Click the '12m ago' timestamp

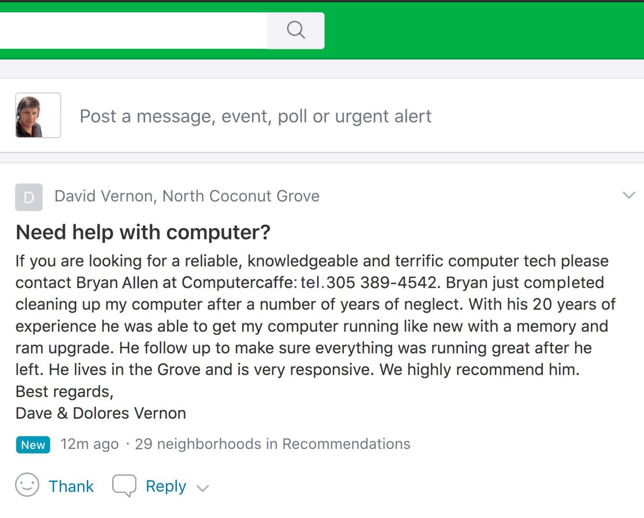(89, 444)
